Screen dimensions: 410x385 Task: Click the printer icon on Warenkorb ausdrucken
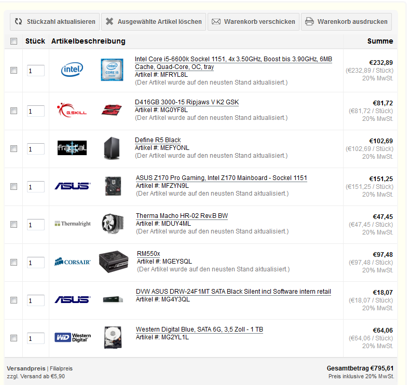[309, 21]
